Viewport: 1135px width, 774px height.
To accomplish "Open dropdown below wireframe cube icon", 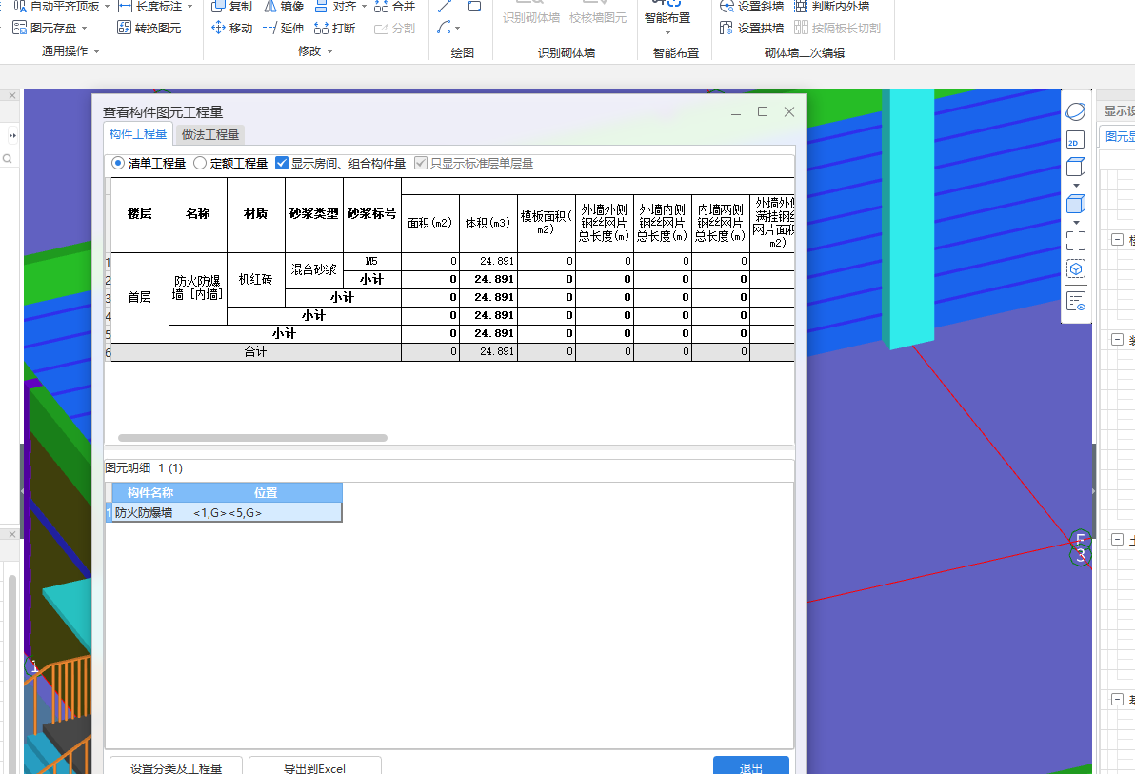I will click(1076, 186).
